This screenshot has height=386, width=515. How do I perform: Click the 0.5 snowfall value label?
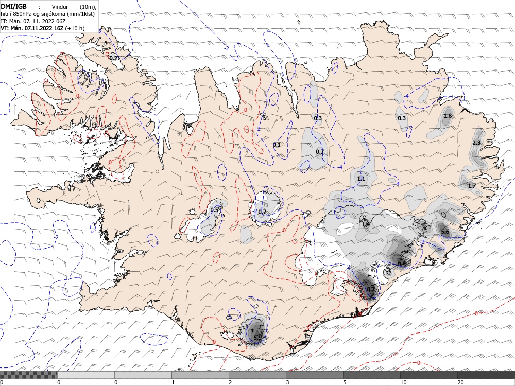coord(214,210)
